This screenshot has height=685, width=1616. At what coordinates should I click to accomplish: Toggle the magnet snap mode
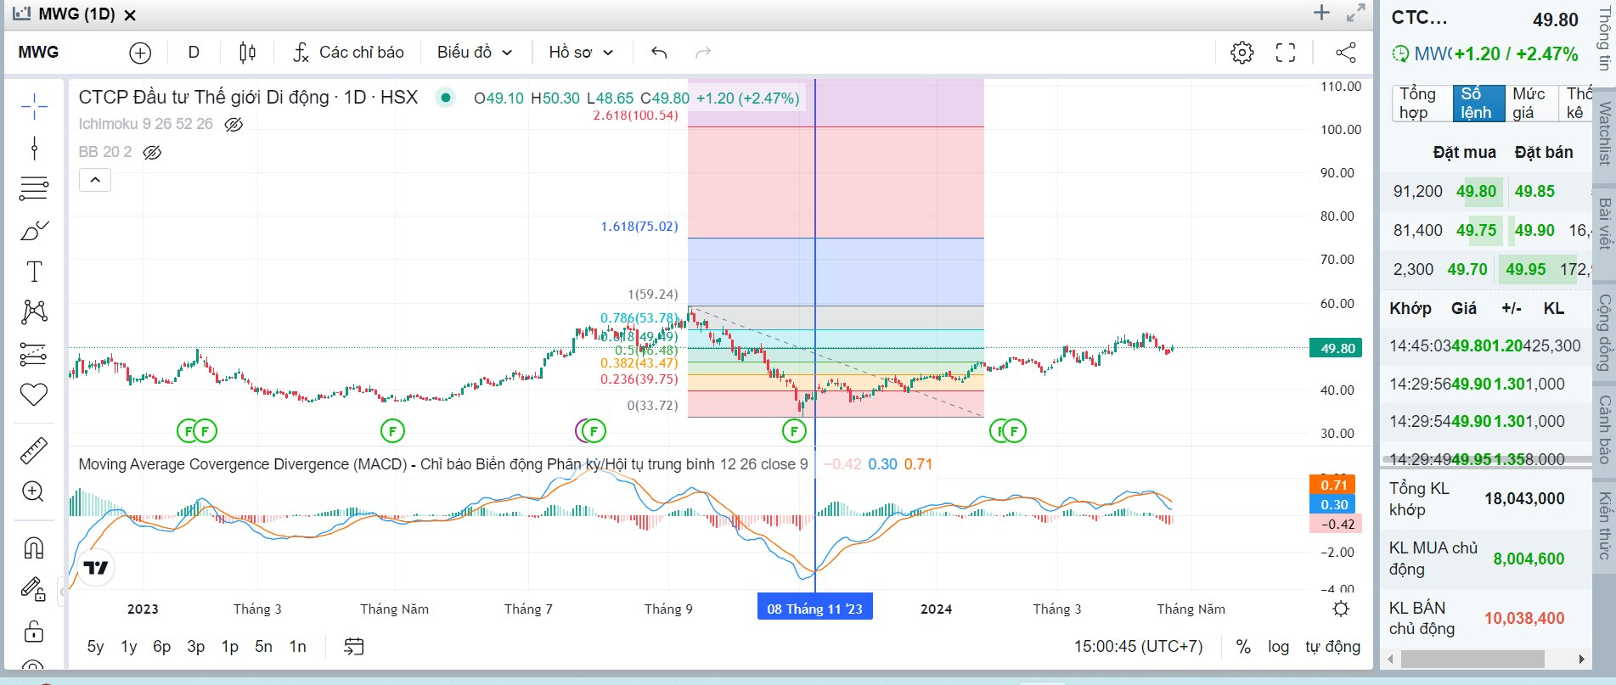34,547
